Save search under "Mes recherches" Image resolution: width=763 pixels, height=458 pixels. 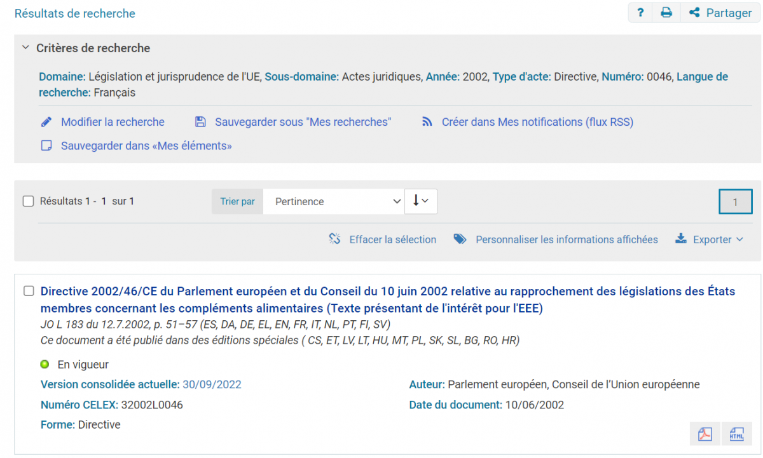tap(303, 122)
